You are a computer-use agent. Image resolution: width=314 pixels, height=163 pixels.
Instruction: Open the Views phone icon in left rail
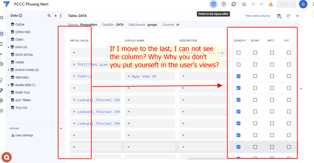[x=1, y=44]
